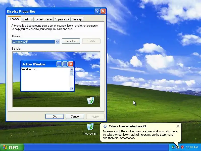Click the 'Recycle Bin' desktop label
This screenshot has height=151, width=201.
tap(90, 134)
